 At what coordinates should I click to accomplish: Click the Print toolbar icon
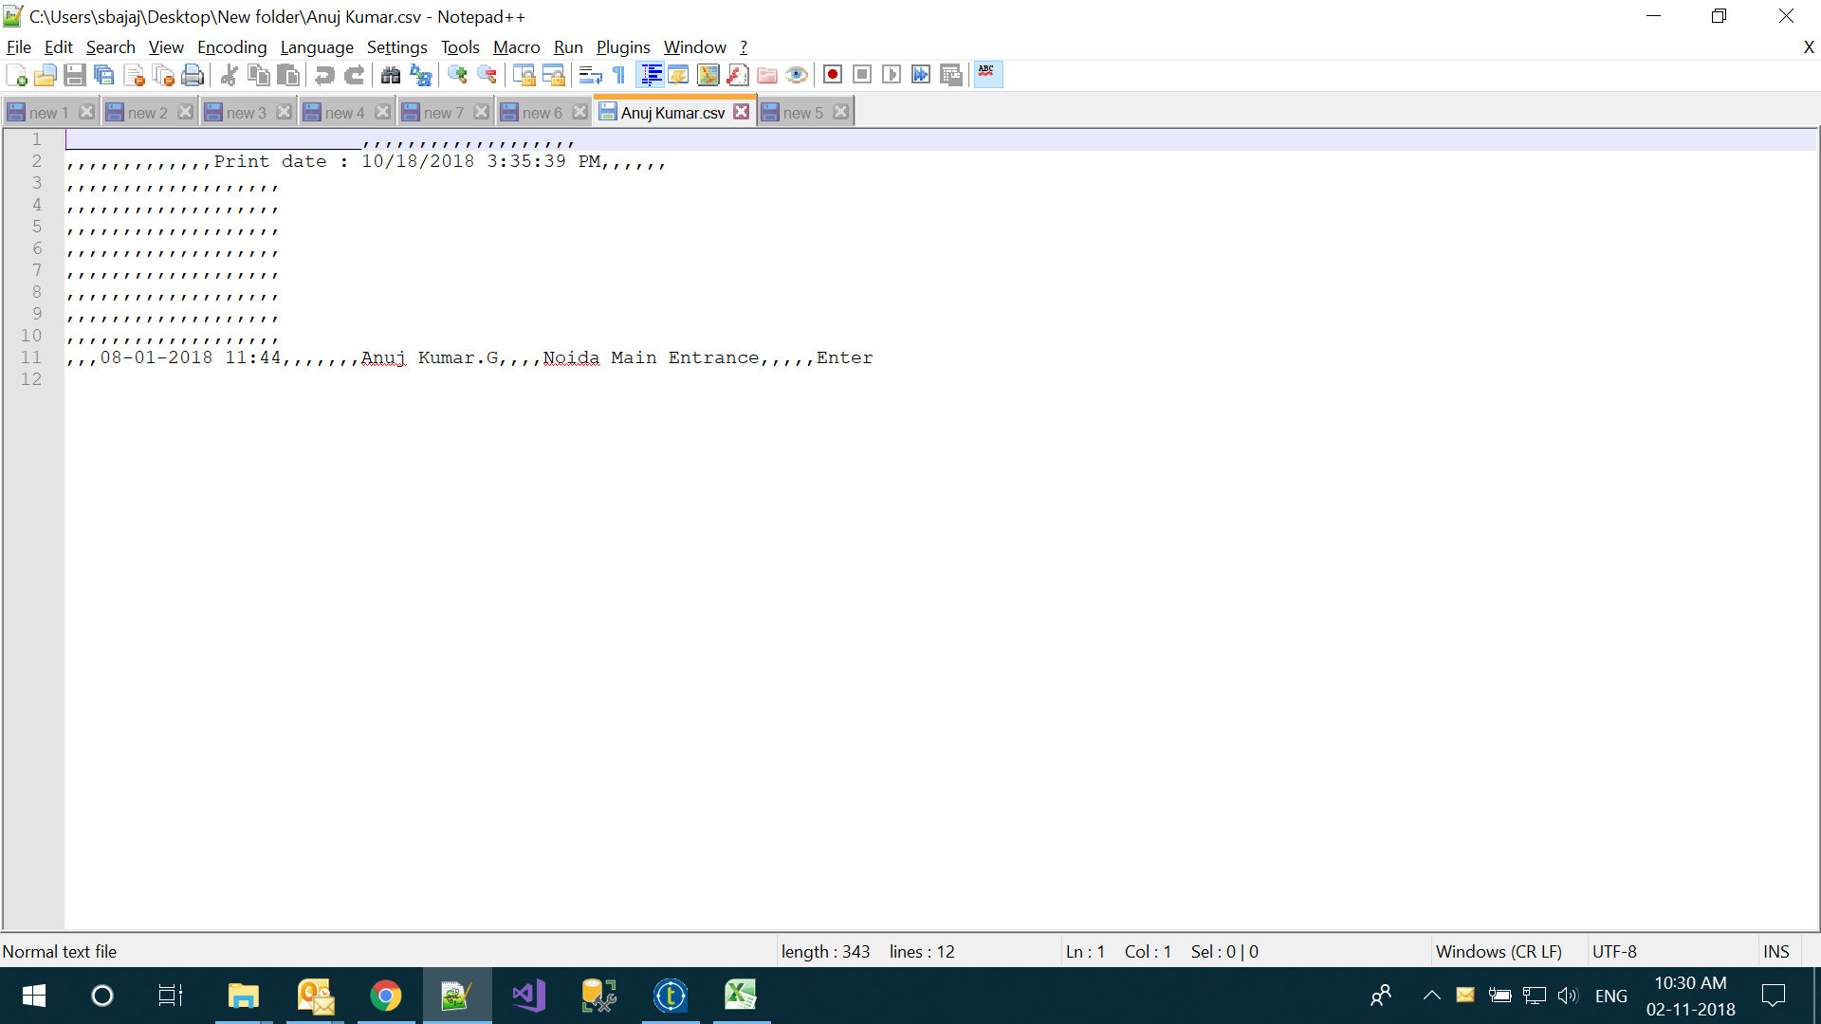(x=193, y=75)
